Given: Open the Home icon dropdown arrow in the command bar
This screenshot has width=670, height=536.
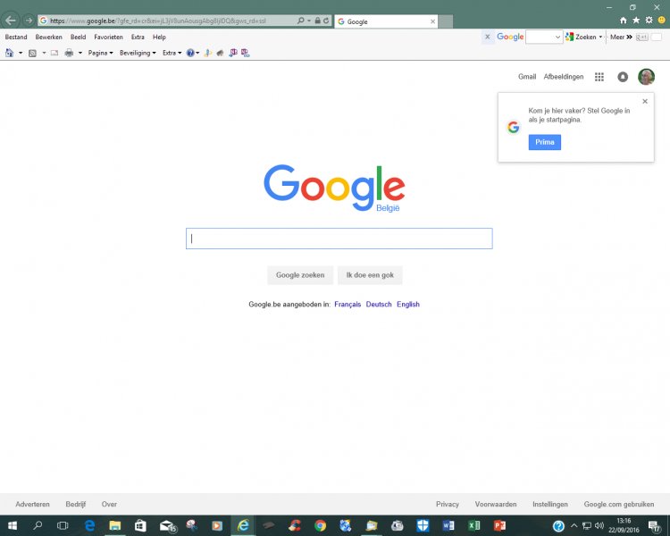Looking at the screenshot, I should pyautogui.click(x=20, y=53).
